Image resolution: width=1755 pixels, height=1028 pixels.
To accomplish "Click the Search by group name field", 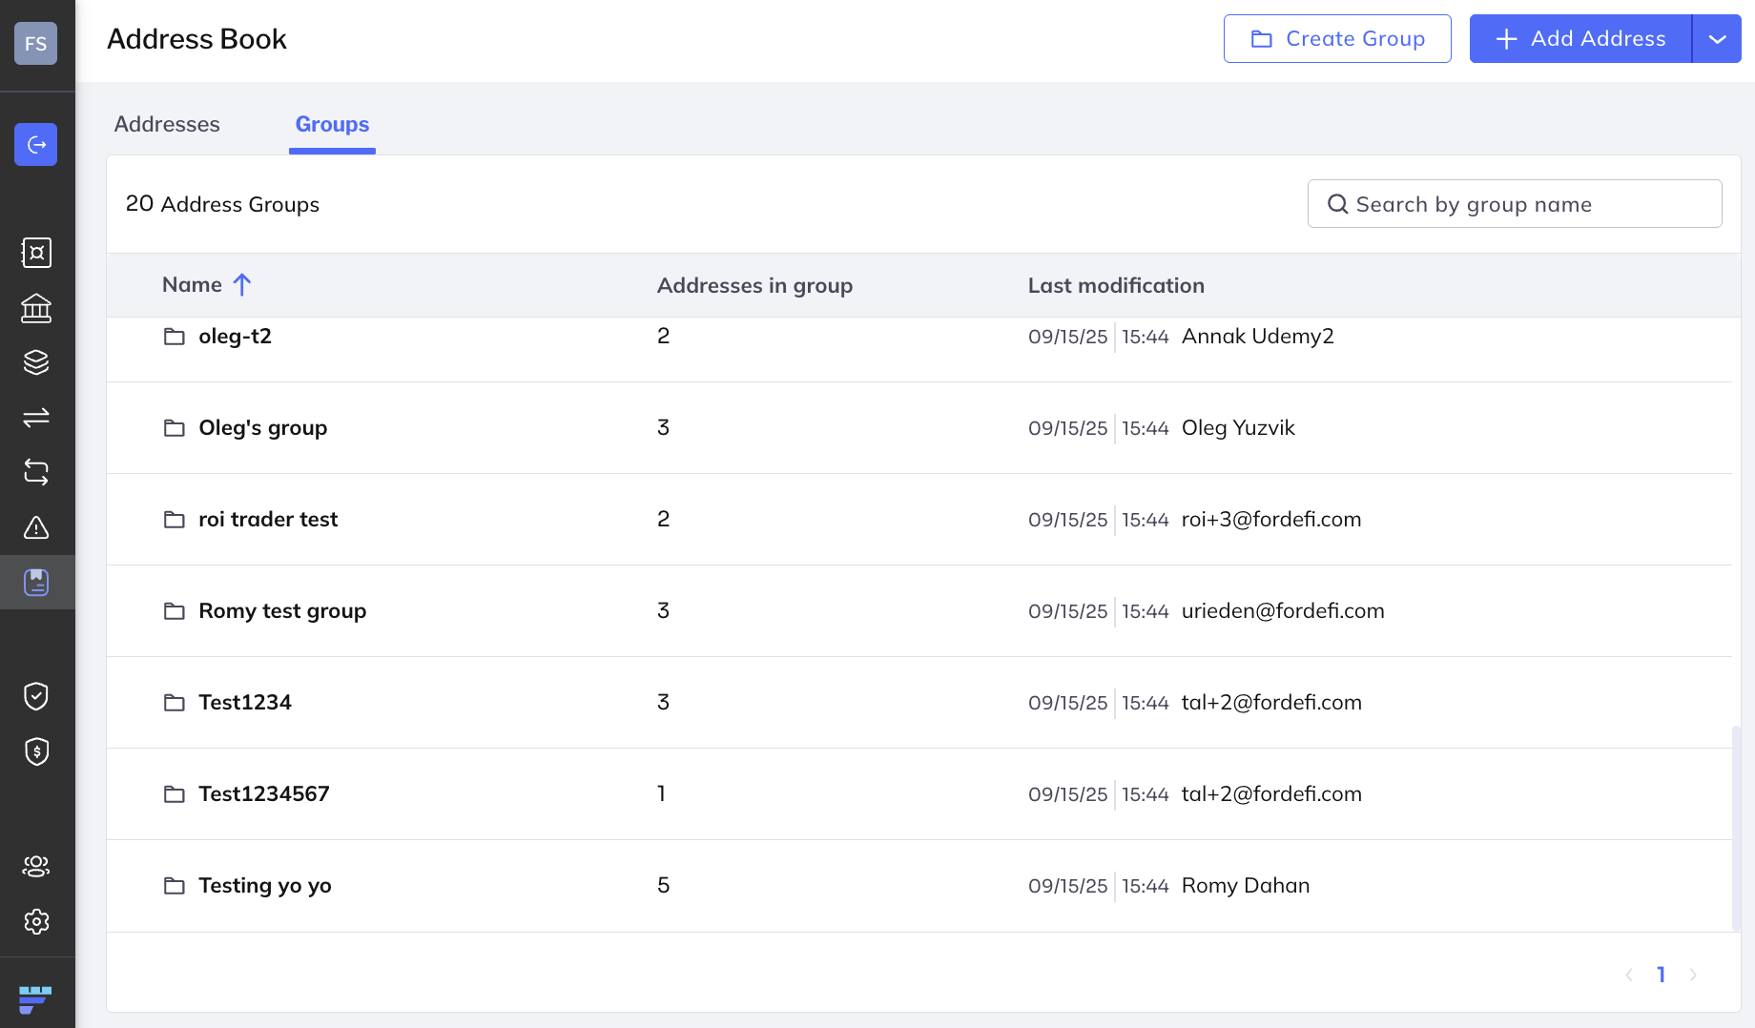I will [x=1515, y=204].
